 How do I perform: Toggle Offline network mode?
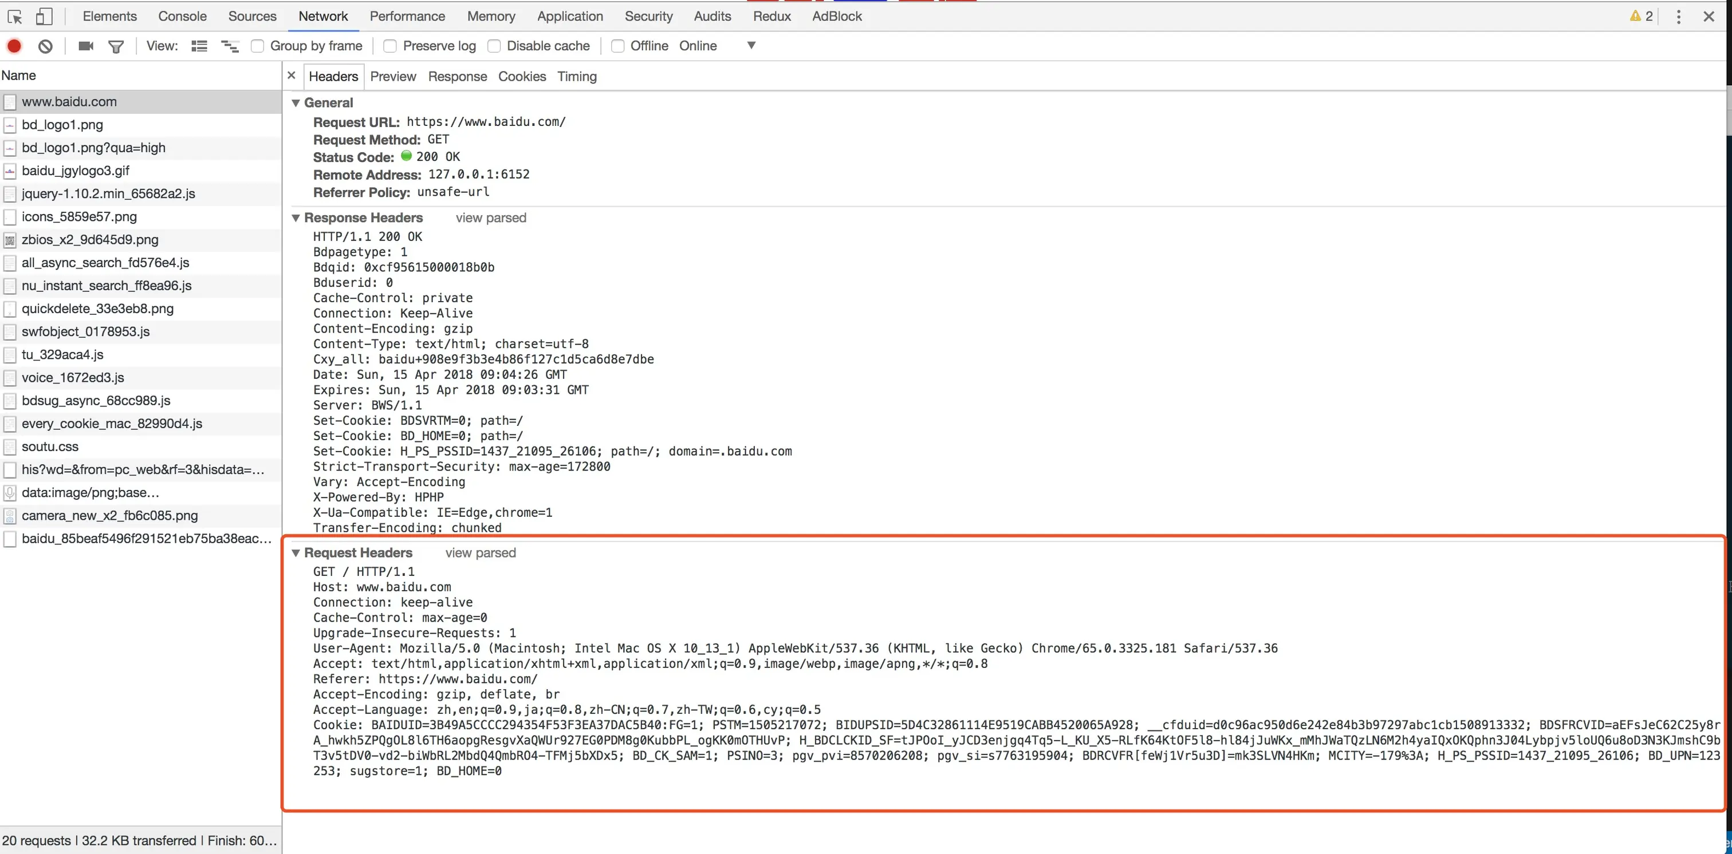click(x=617, y=46)
